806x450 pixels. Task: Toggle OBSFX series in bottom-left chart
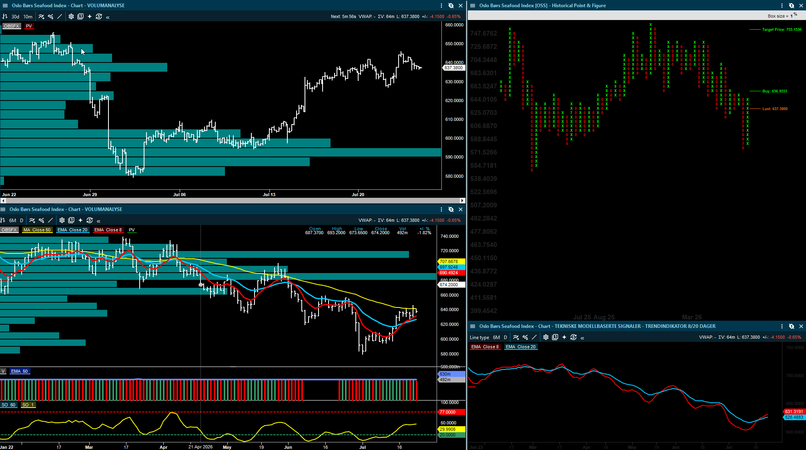(x=9, y=230)
